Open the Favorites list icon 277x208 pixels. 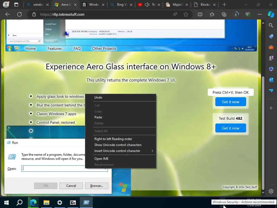[212, 14]
